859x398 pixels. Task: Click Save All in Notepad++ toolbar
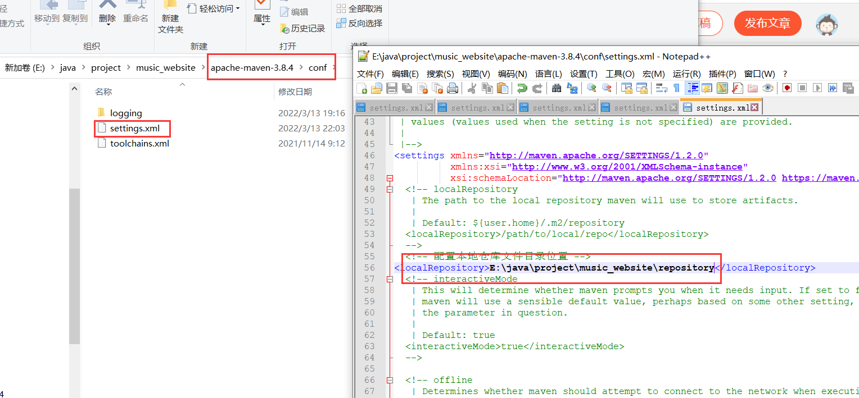click(406, 88)
